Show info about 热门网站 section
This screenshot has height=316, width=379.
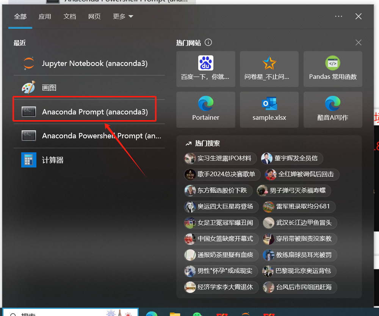[x=208, y=42]
